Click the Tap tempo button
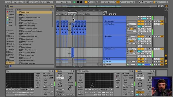 [x=15, y=2]
